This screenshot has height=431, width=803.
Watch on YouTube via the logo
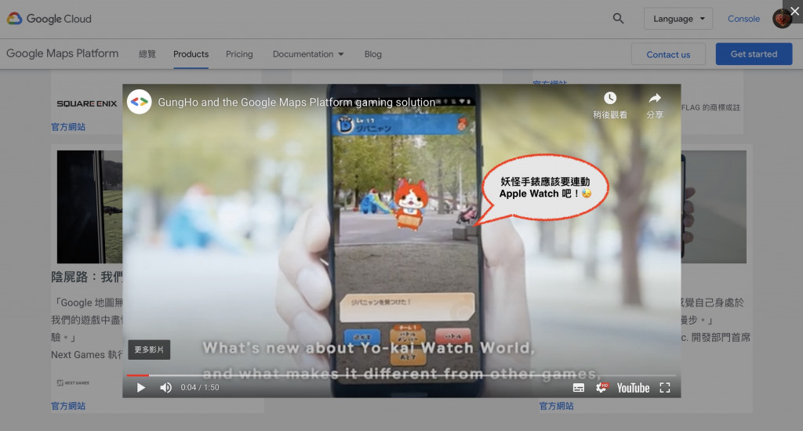tap(633, 388)
